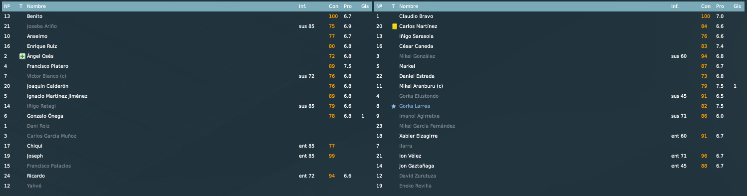Click the blue star icon beside Gorka Larrea
Image resolution: width=747 pixels, height=196 pixels.
click(x=394, y=106)
